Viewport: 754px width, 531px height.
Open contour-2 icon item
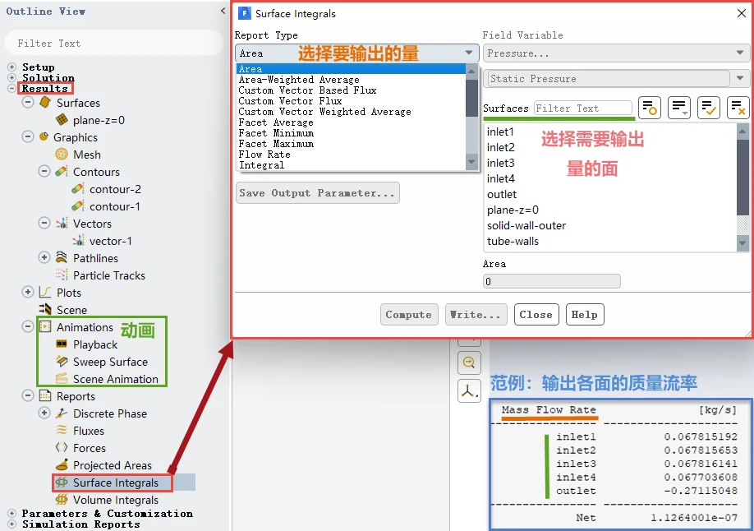[78, 189]
